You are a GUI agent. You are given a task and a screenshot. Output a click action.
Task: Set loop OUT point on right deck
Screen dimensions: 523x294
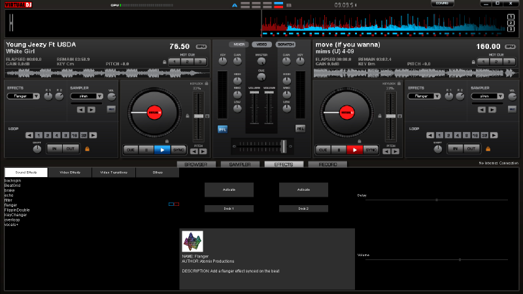(471, 149)
